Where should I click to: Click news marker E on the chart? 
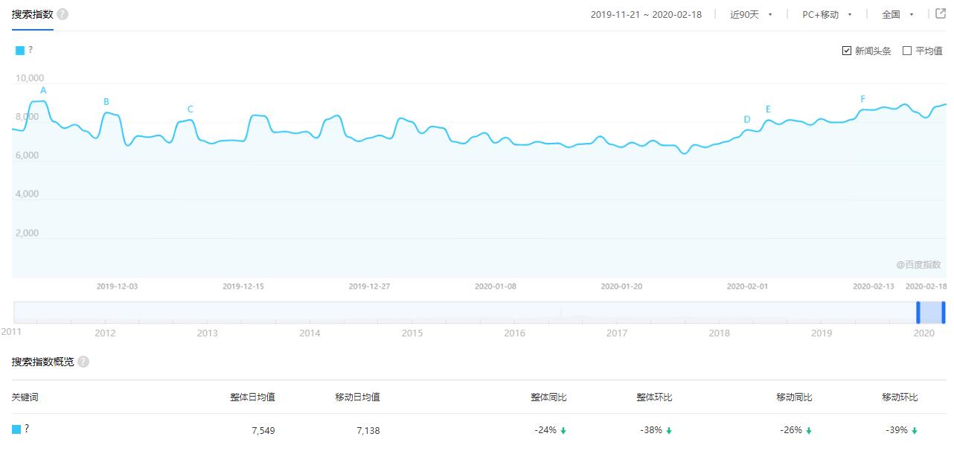coord(768,109)
